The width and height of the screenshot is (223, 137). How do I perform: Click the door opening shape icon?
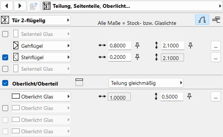click(202, 20)
